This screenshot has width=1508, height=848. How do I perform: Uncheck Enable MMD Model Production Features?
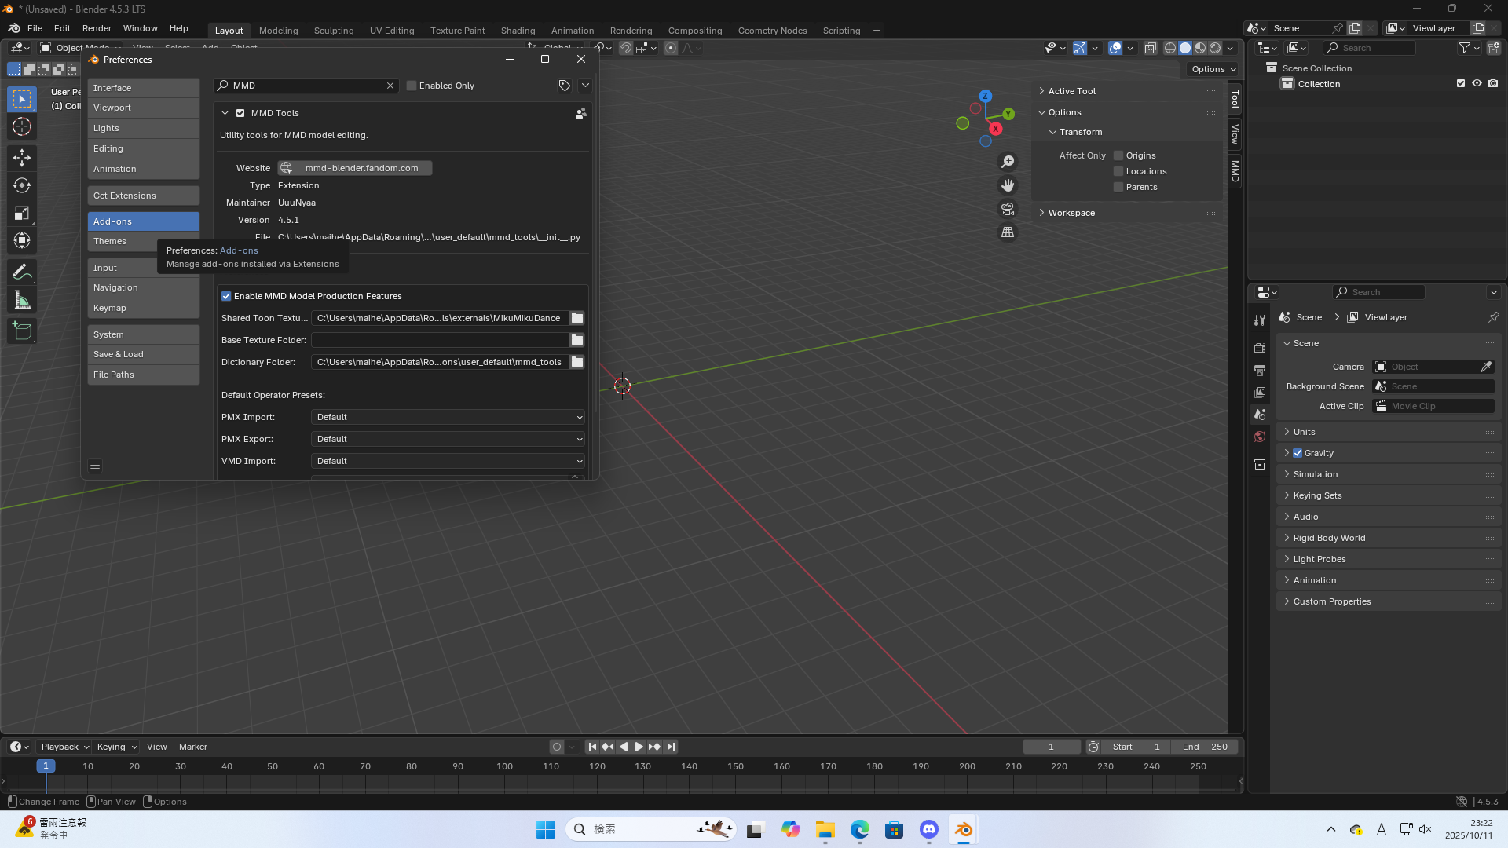click(x=226, y=296)
